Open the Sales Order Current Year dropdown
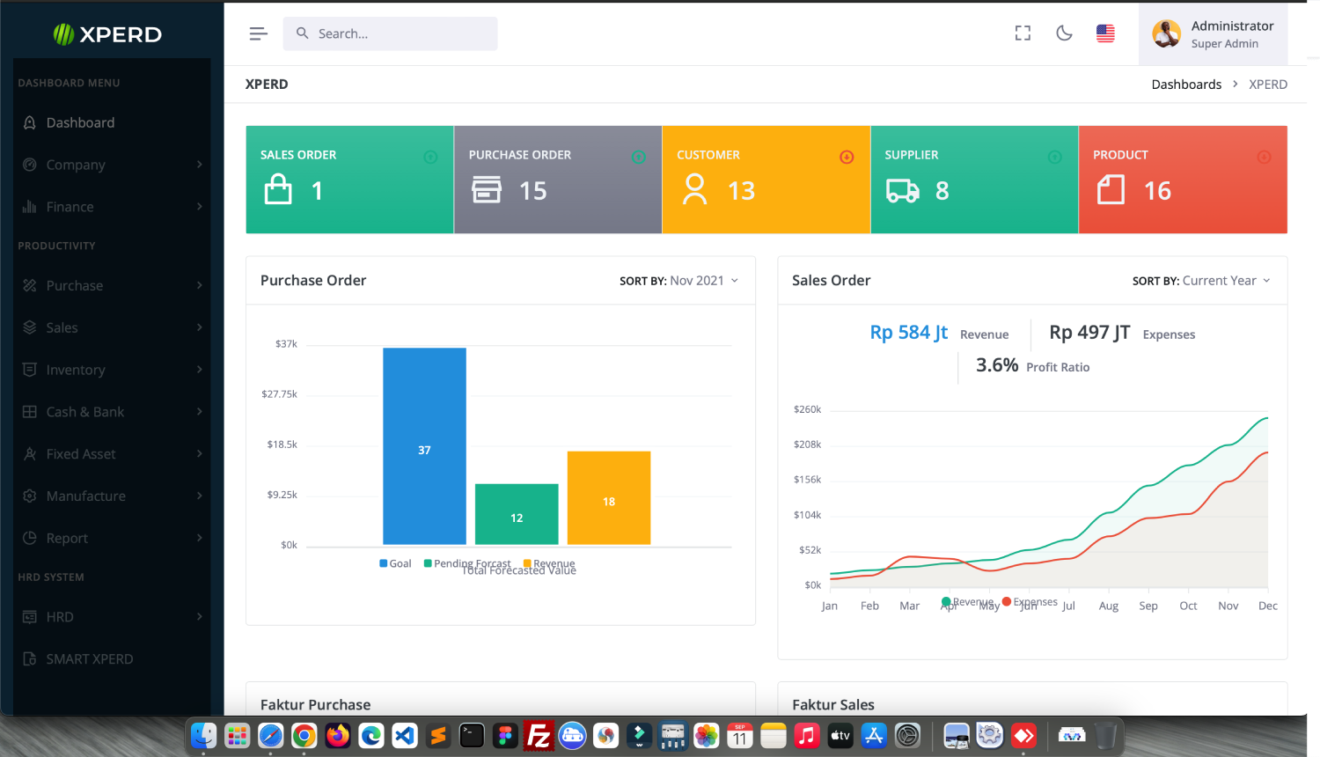Image resolution: width=1320 pixels, height=757 pixels. click(1201, 281)
